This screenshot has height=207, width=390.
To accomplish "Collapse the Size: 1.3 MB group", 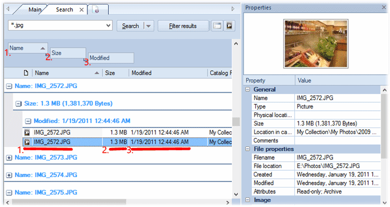I will [18, 103].
